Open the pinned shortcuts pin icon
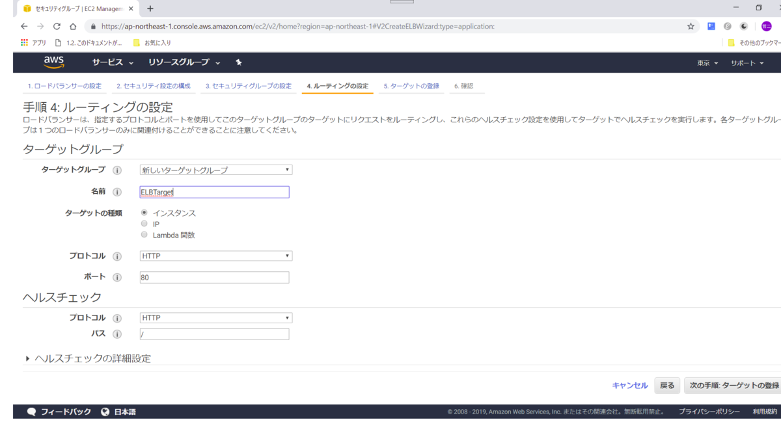Viewport: 781px width, 439px height. point(238,62)
